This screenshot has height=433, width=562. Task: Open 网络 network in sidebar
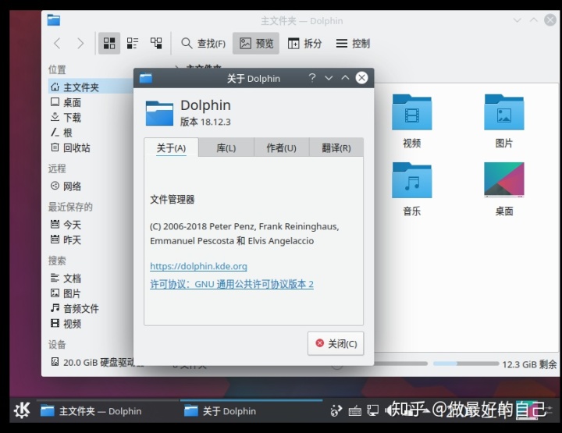[66, 186]
